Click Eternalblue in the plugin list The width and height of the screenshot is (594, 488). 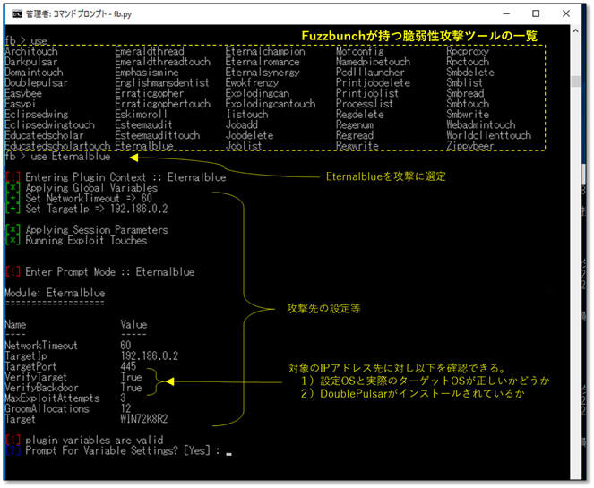click(x=144, y=146)
